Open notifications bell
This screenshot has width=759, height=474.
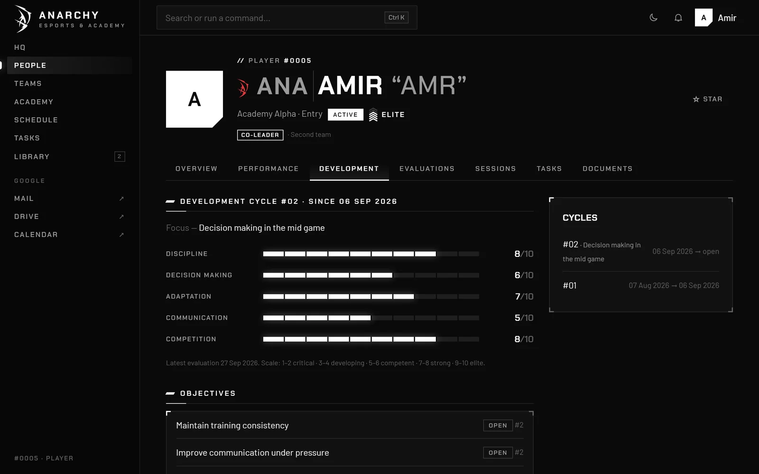pyautogui.click(x=678, y=18)
